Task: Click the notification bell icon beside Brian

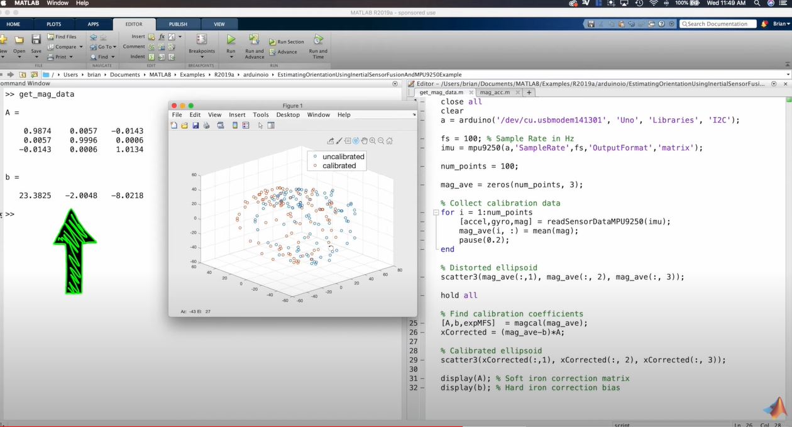Action: click(x=764, y=24)
